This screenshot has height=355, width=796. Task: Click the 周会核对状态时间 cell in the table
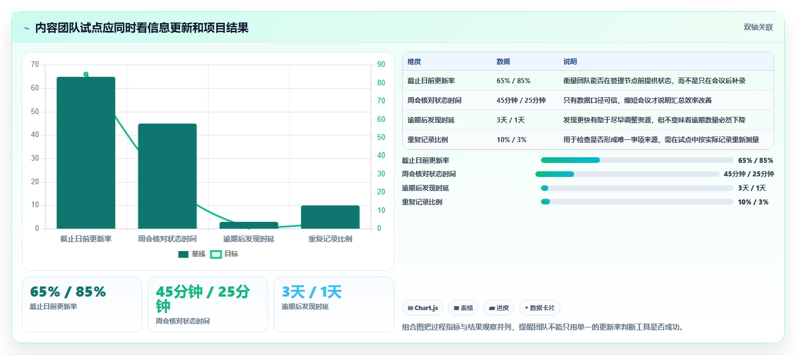pyautogui.click(x=434, y=101)
